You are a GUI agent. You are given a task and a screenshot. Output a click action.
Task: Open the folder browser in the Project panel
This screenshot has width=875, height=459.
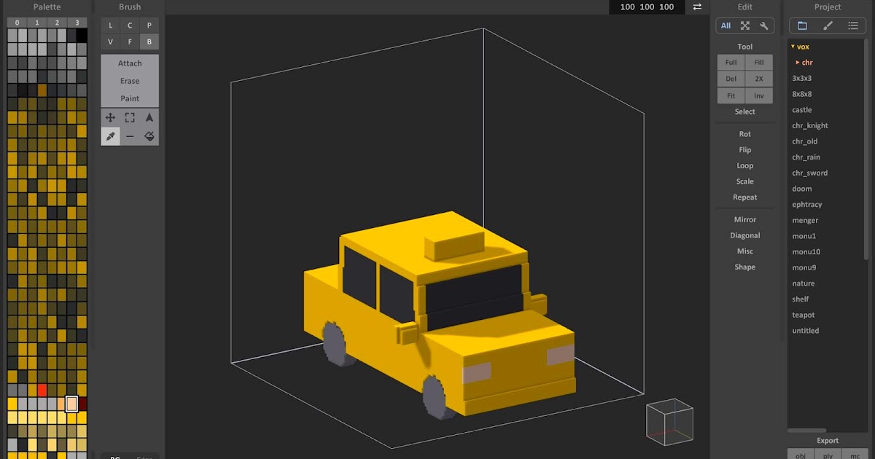(x=802, y=25)
